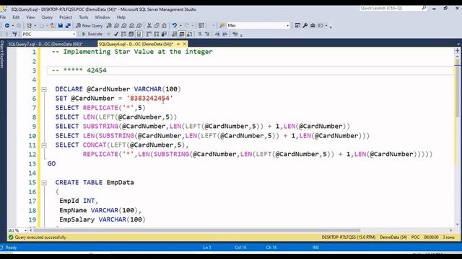Screen dimensions: 462x259
Task: Switch to the SQLQuery7.sql tab
Action: (x=45, y=44)
